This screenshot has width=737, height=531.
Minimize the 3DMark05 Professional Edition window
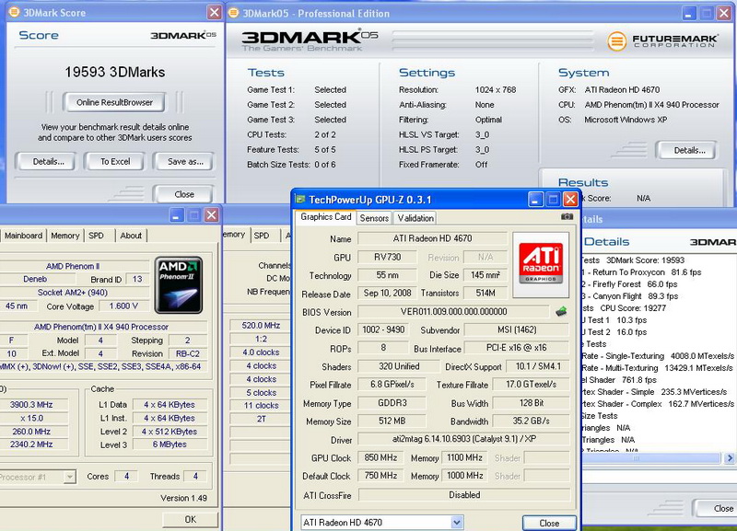point(688,13)
